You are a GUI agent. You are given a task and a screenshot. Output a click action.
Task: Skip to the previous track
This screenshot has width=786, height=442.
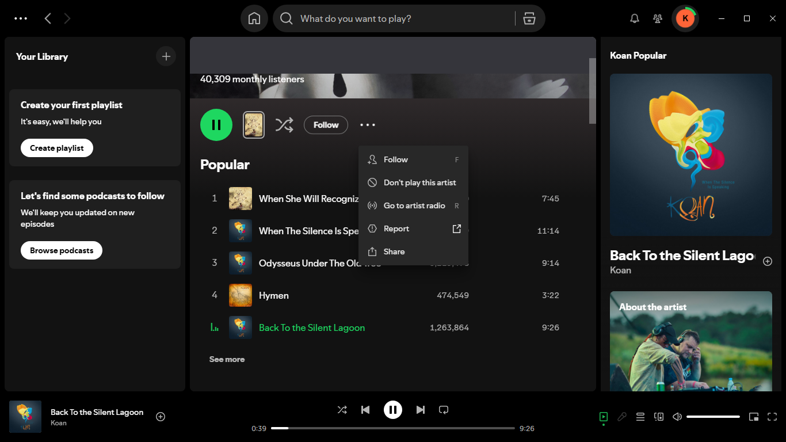[365, 410]
